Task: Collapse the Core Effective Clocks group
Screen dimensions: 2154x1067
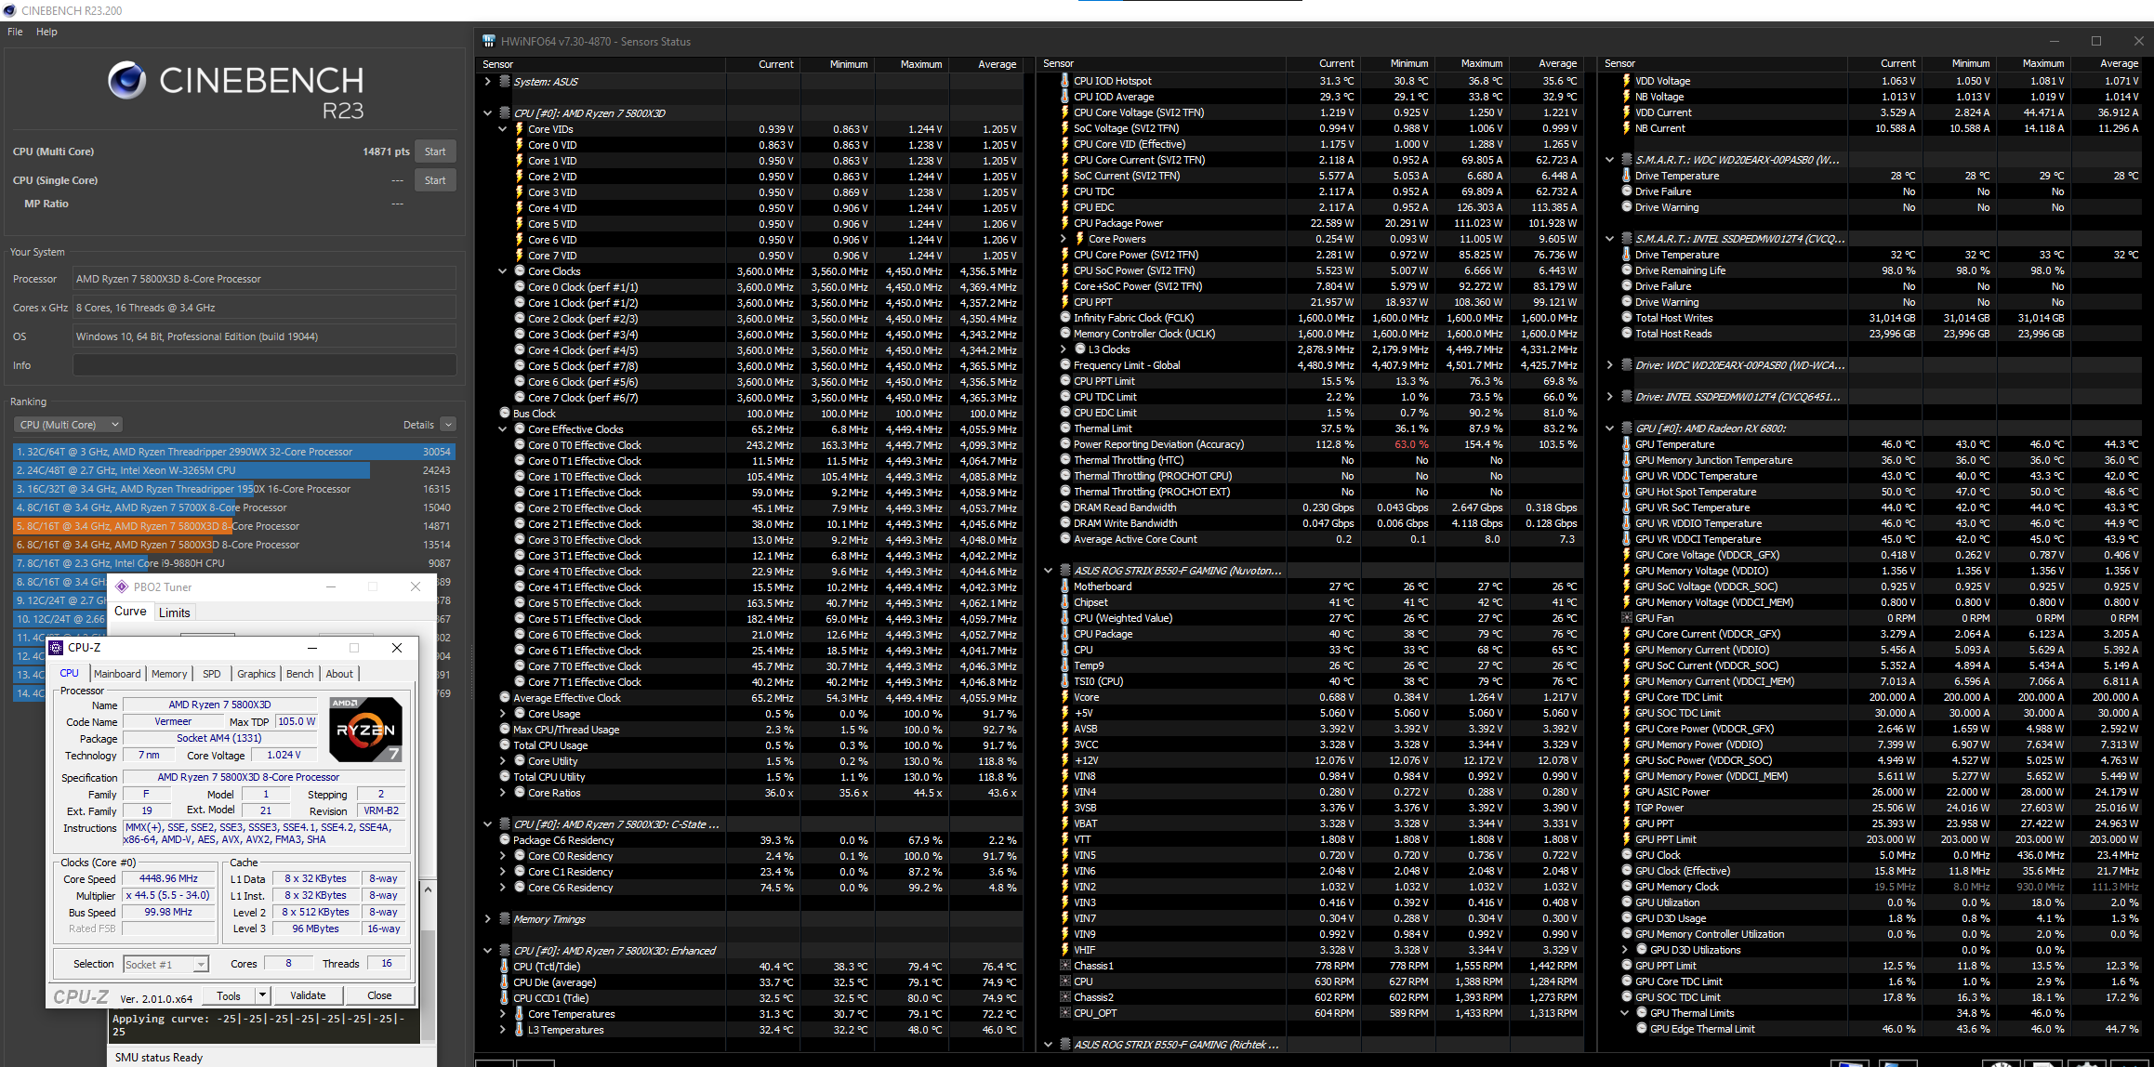Action: click(503, 429)
